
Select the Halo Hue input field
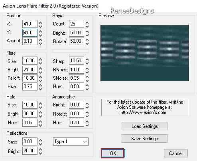(30, 123)
